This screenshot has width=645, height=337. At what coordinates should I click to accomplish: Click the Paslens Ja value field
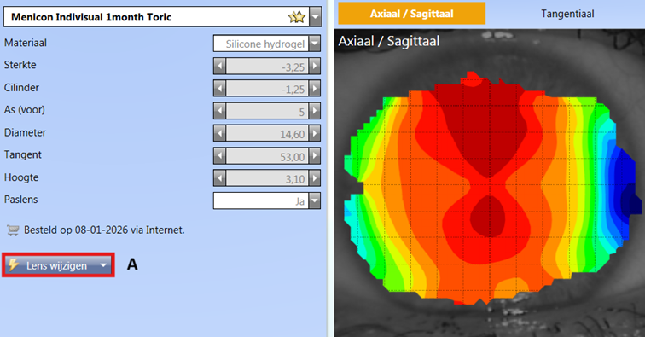pyautogui.click(x=261, y=200)
